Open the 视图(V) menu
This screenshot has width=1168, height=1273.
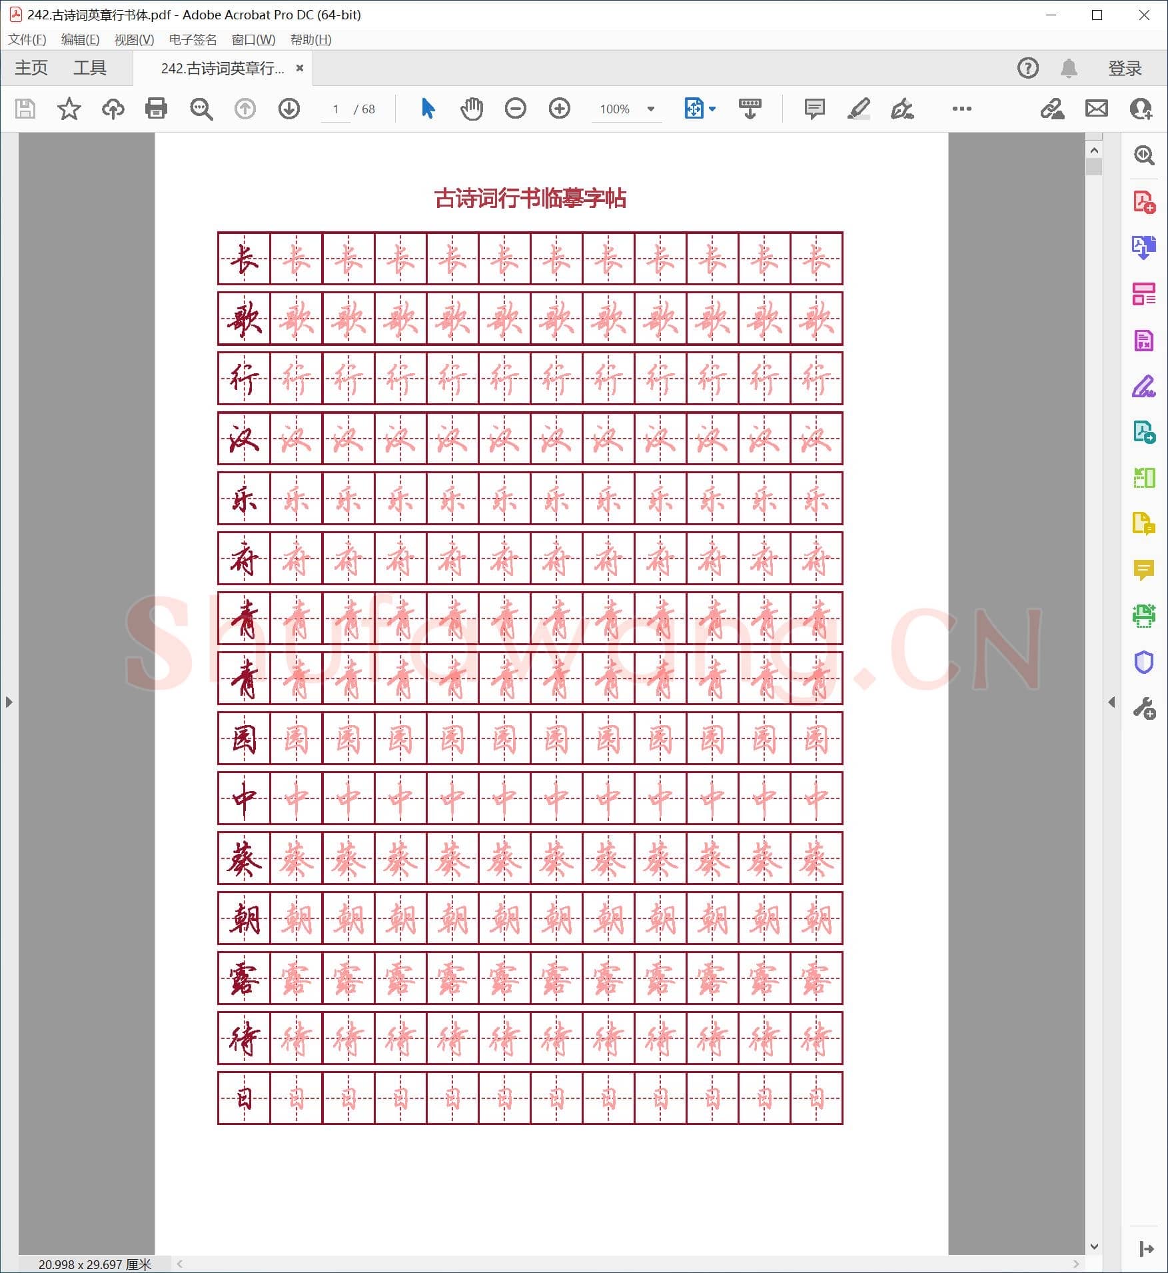coord(134,40)
